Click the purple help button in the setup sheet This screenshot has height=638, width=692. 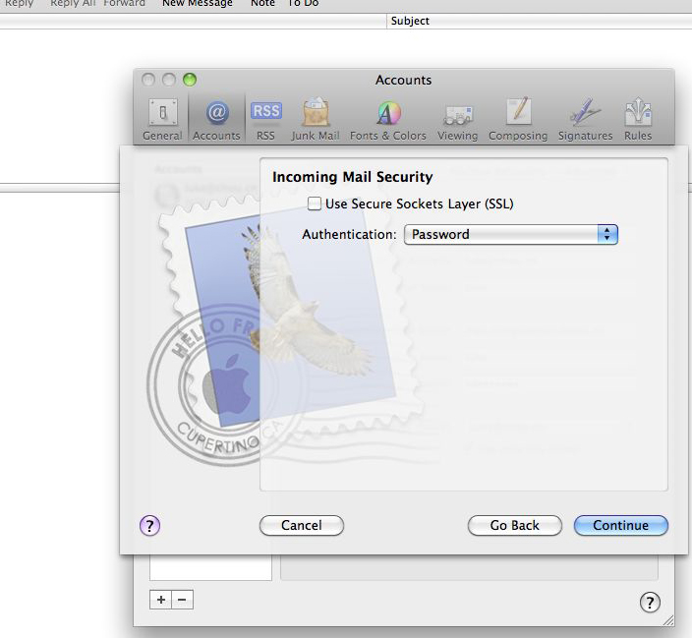[x=150, y=525]
